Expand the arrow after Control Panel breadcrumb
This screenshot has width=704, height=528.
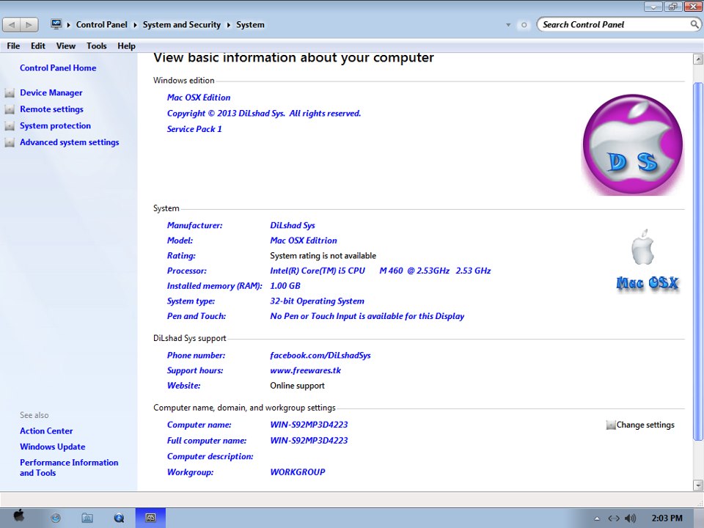point(135,25)
